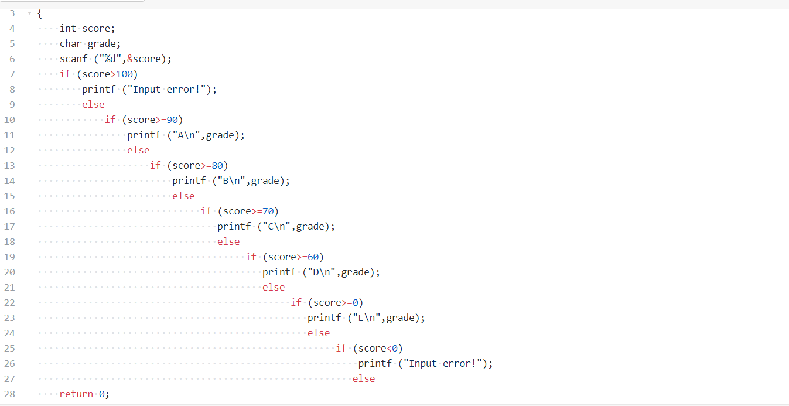Click the 'else' keyword on line 21
This screenshot has height=406, width=789.
point(274,287)
